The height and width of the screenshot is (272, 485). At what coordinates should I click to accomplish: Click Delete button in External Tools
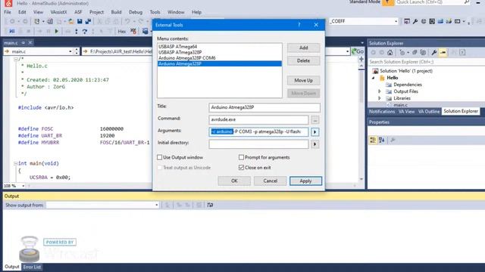(303, 60)
